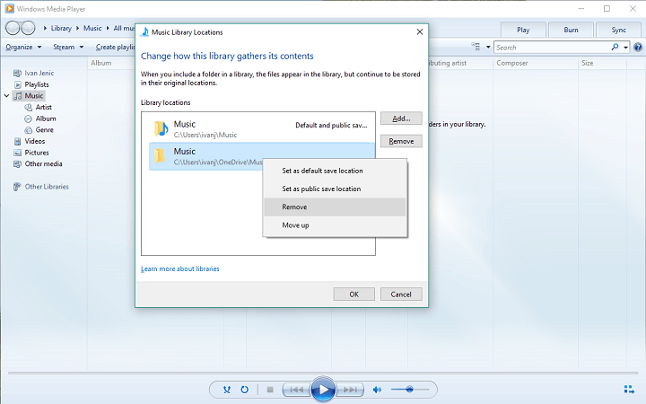Screen dimensions: 646x404
Task: Switch to the Burn tab
Action: pyautogui.click(x=571, y=30)
